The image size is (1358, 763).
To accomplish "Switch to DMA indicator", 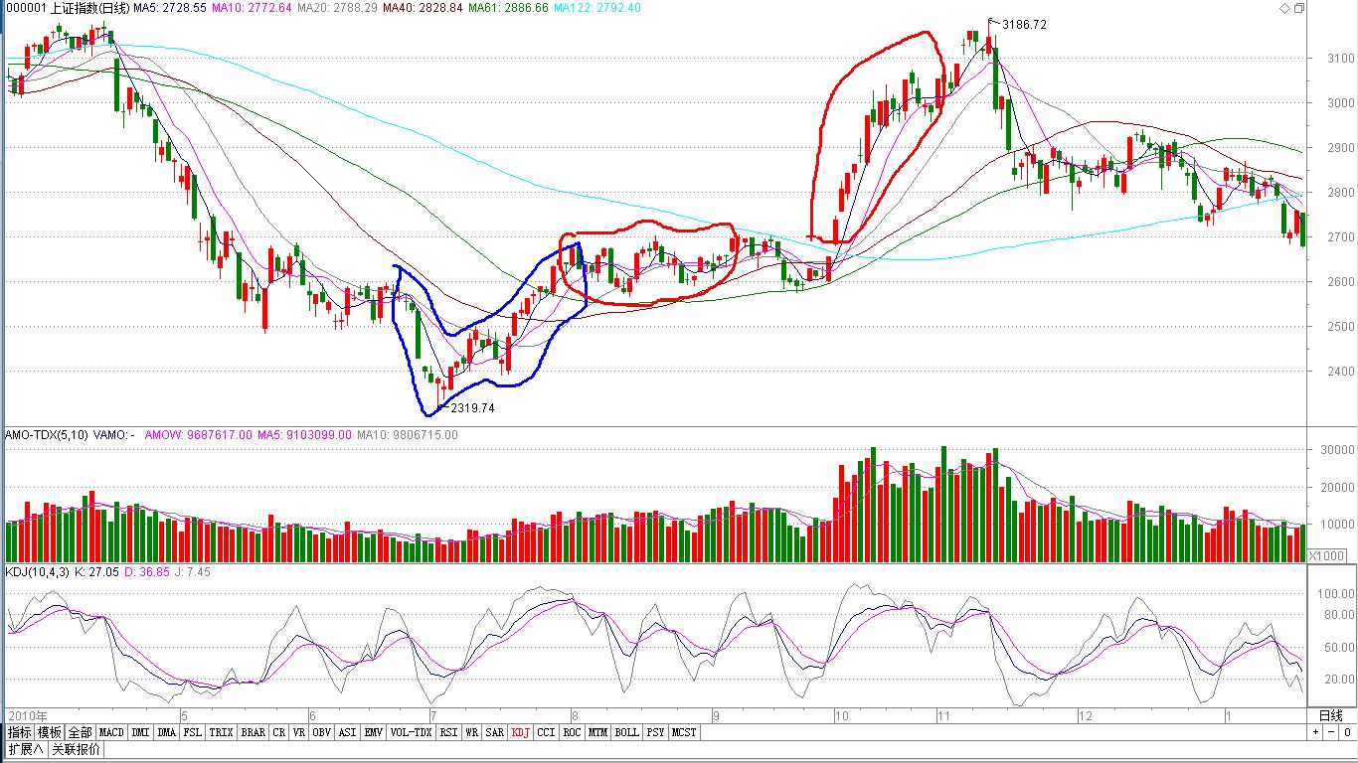I will coord(166,732).
